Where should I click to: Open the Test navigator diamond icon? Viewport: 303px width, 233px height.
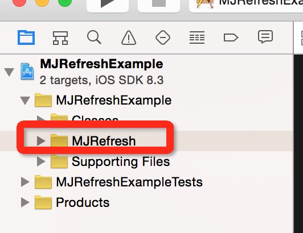point(163,38)
